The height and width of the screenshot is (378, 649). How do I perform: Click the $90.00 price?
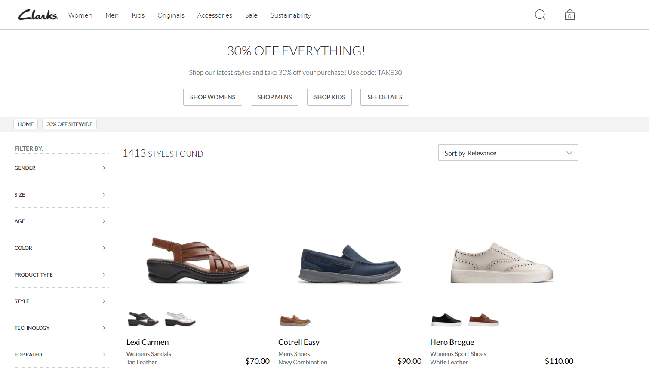(409, 361)
